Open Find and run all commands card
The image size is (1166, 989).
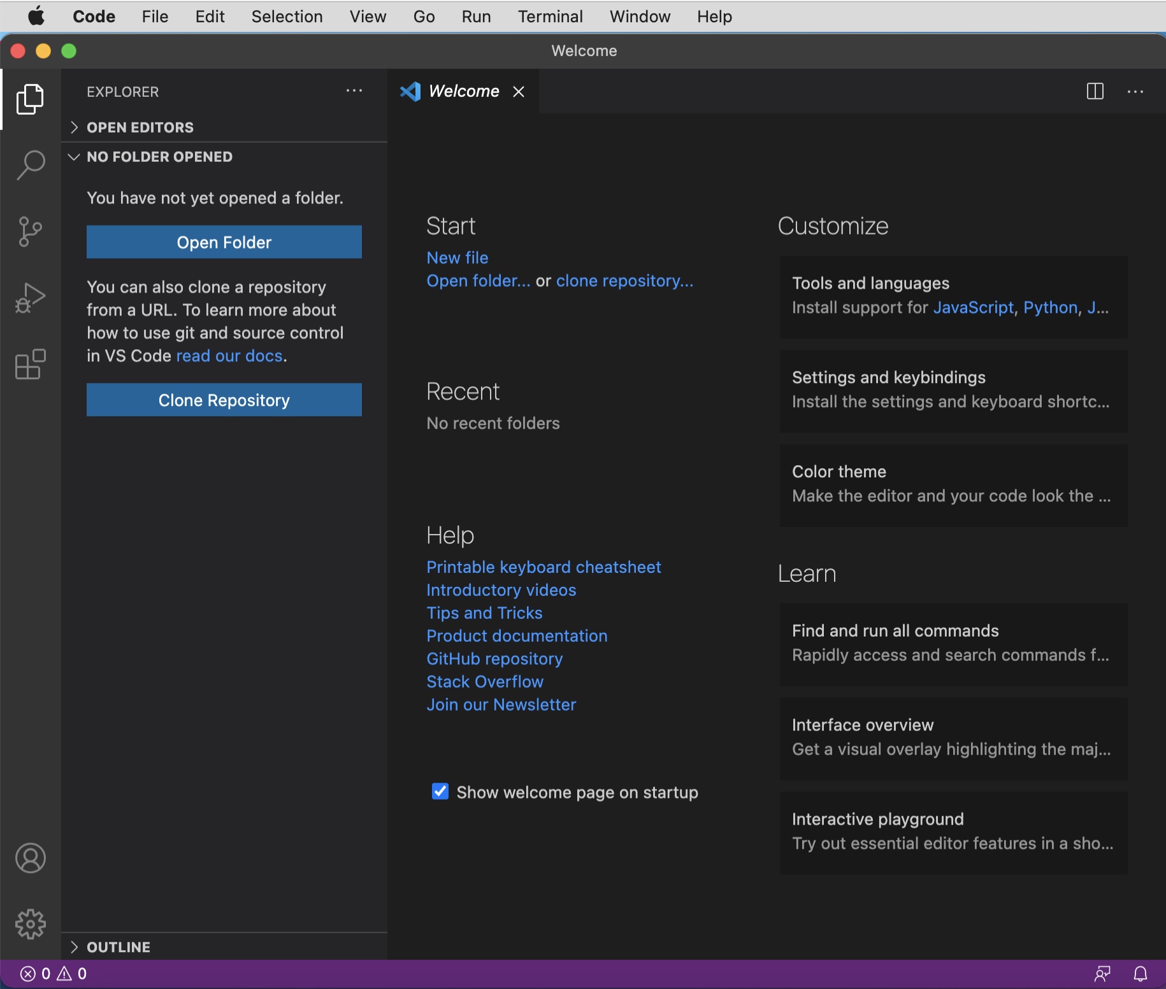pos(953,645)
